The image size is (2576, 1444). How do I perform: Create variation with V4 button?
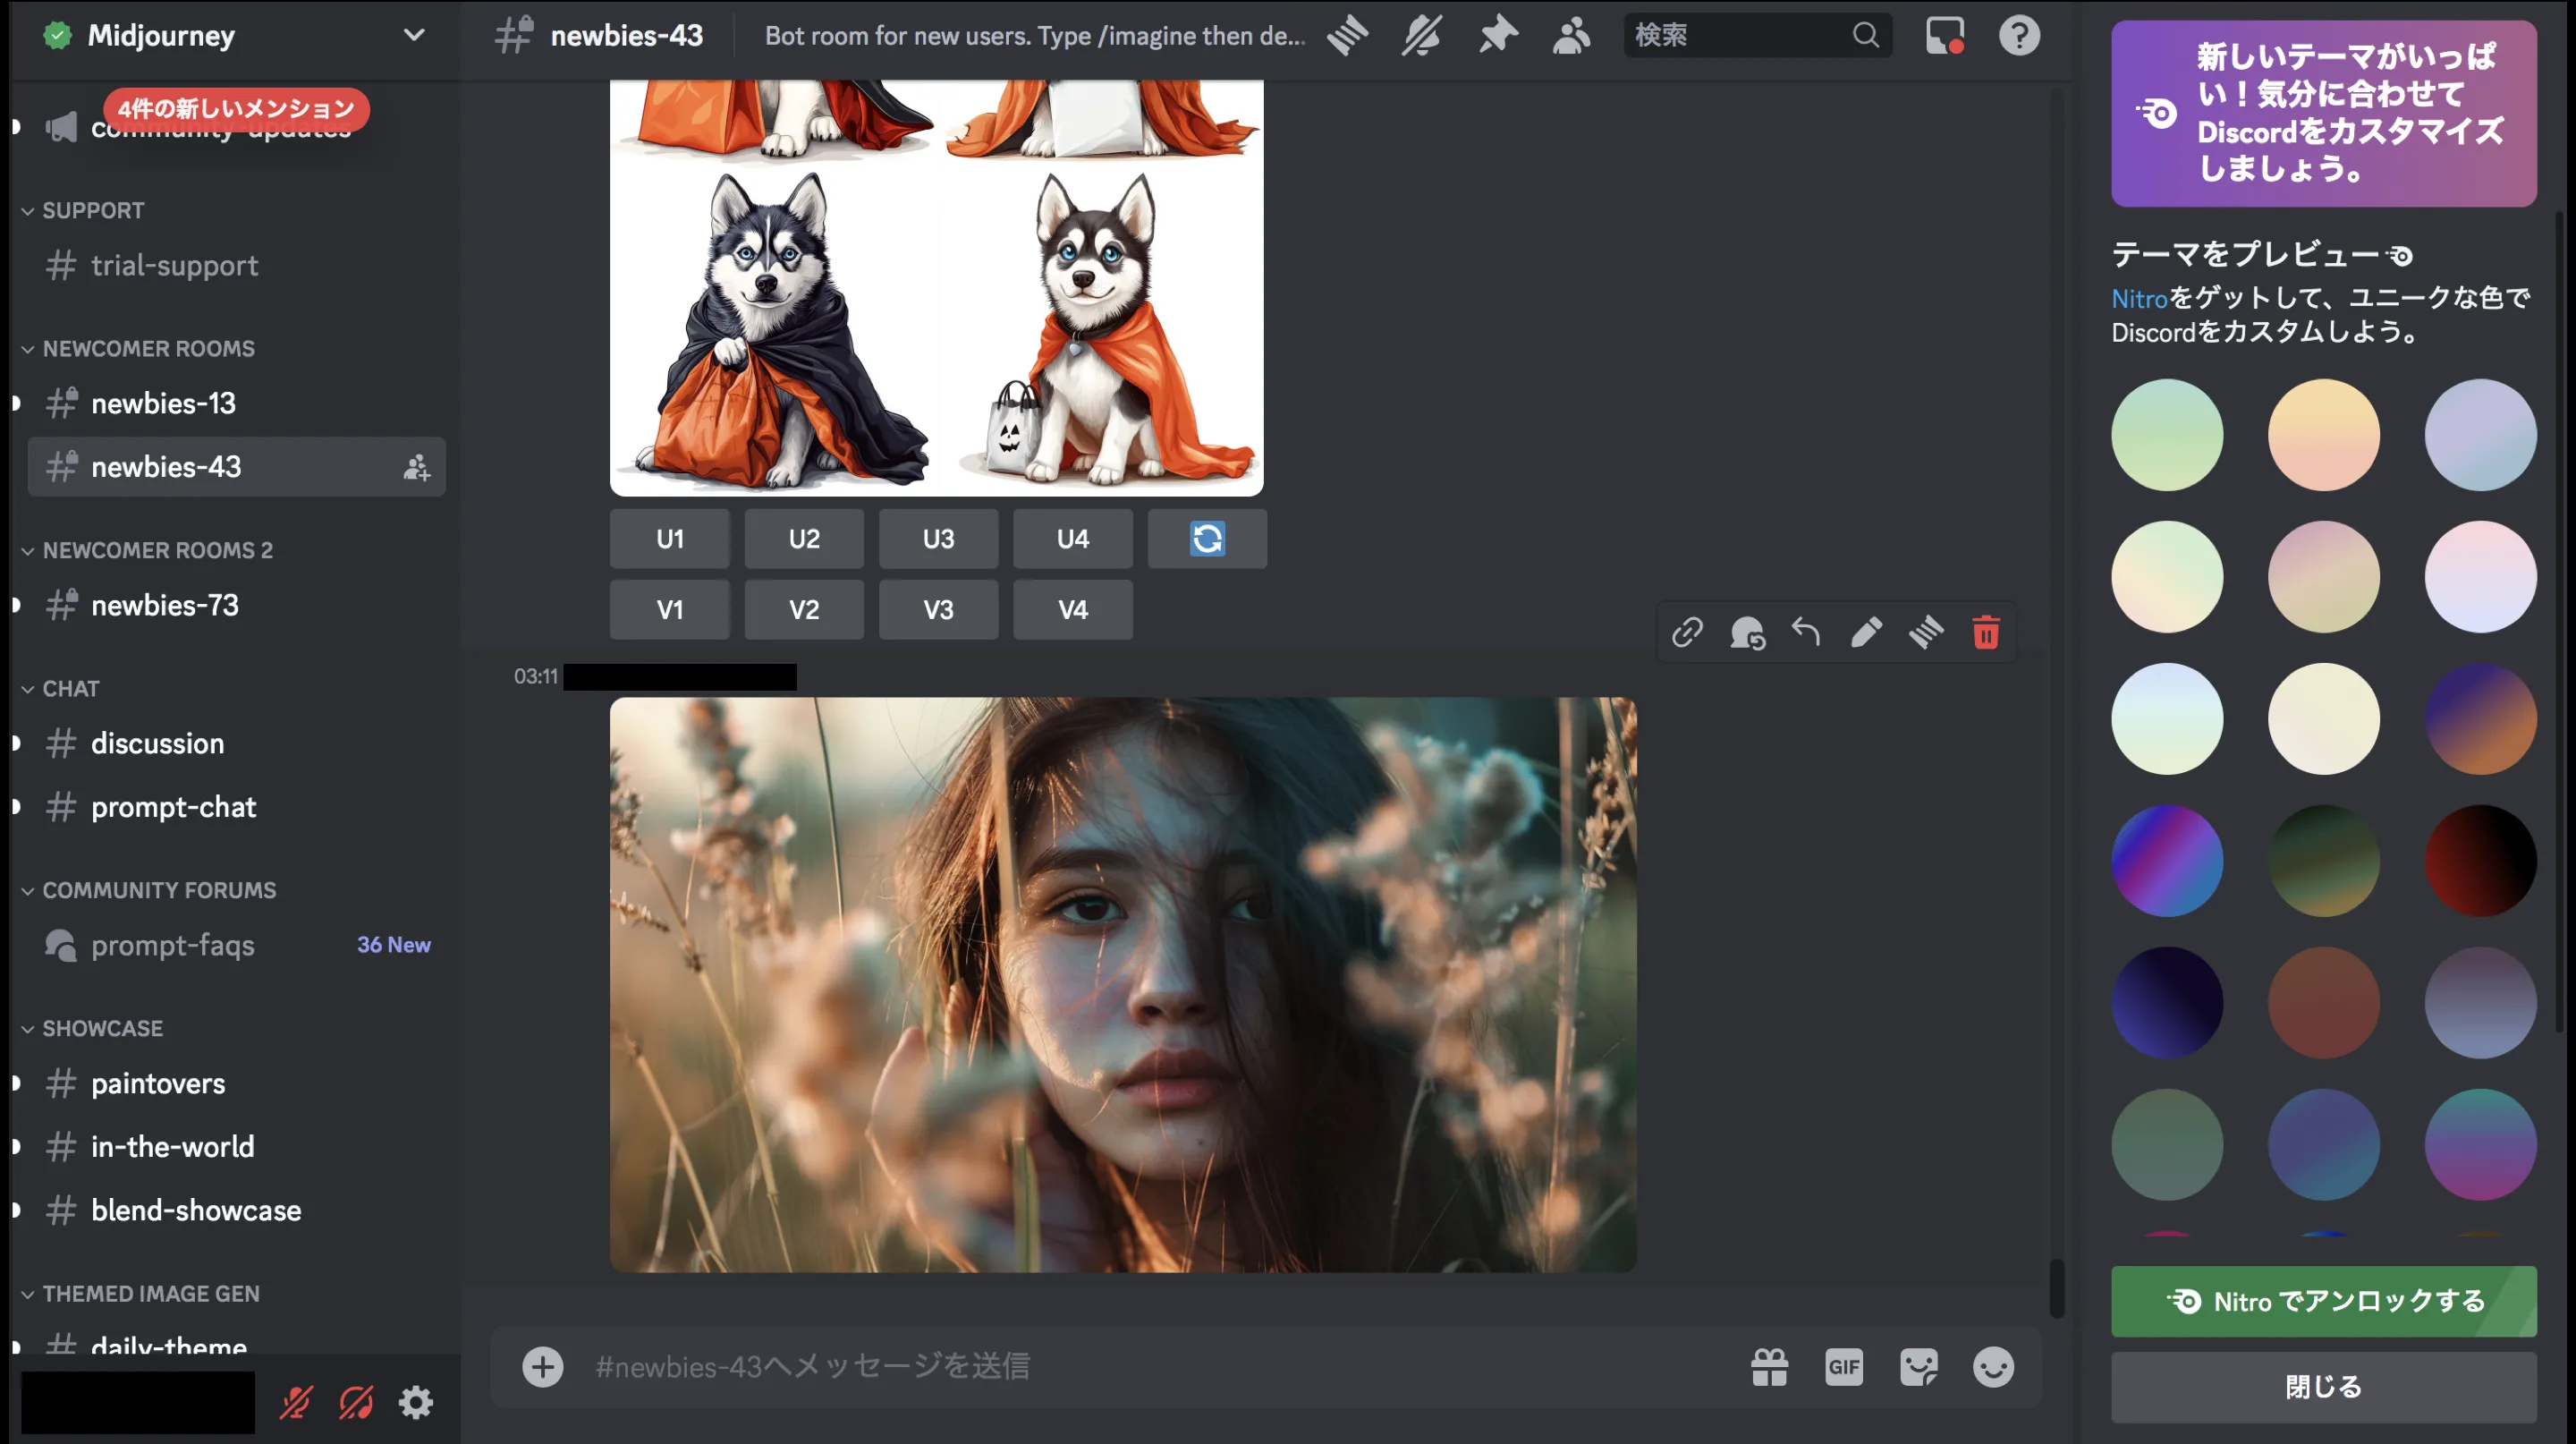pyautogui.click(x=1073, y=609)
